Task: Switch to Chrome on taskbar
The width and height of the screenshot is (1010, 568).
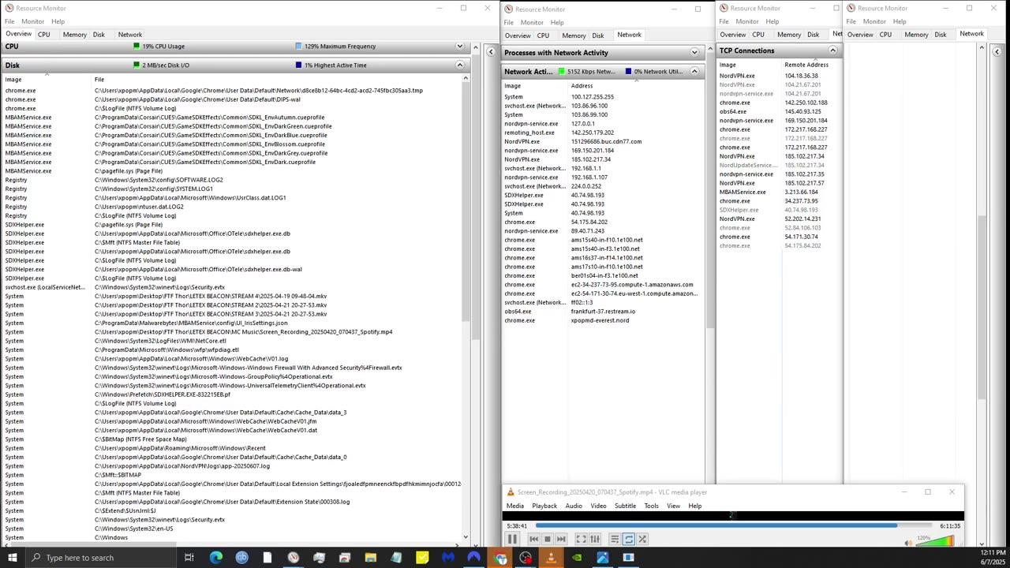Action: (x=499, y=558)
